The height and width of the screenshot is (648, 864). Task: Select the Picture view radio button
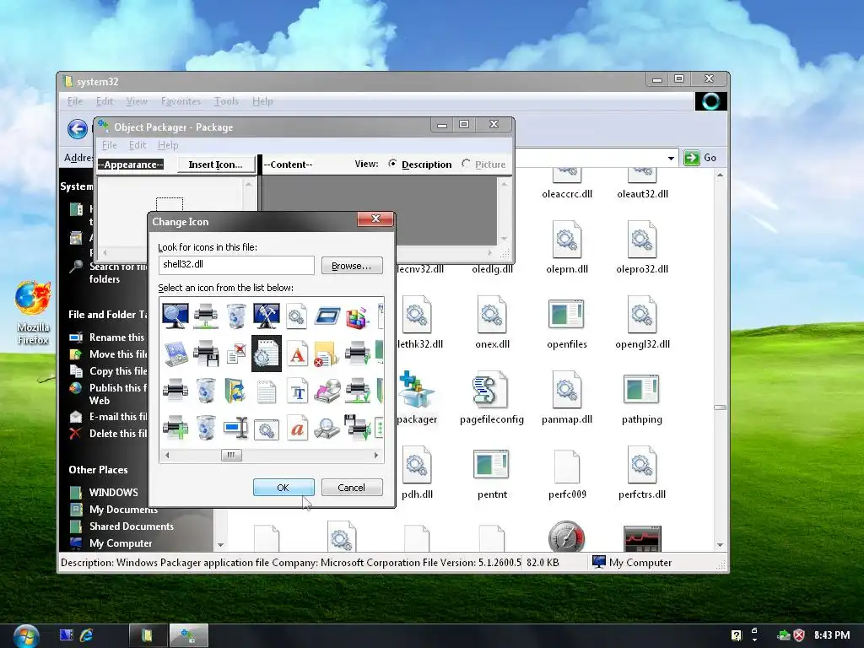coord(466,164)
